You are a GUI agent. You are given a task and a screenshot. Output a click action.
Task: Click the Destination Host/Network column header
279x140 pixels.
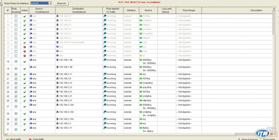pyautogui.click(x=79, y=10)
